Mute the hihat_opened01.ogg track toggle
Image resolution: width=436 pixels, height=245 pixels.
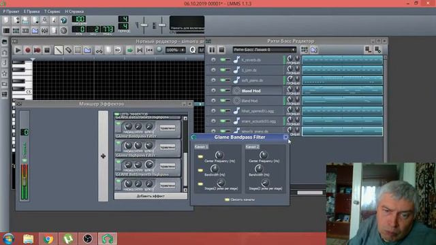coord(223,111)
